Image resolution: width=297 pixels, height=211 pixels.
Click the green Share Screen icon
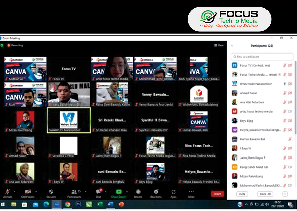click(119, 193)
